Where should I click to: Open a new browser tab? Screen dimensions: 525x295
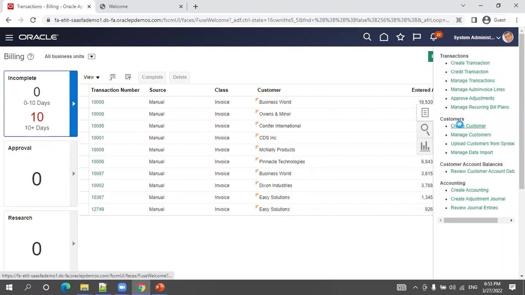196,7
